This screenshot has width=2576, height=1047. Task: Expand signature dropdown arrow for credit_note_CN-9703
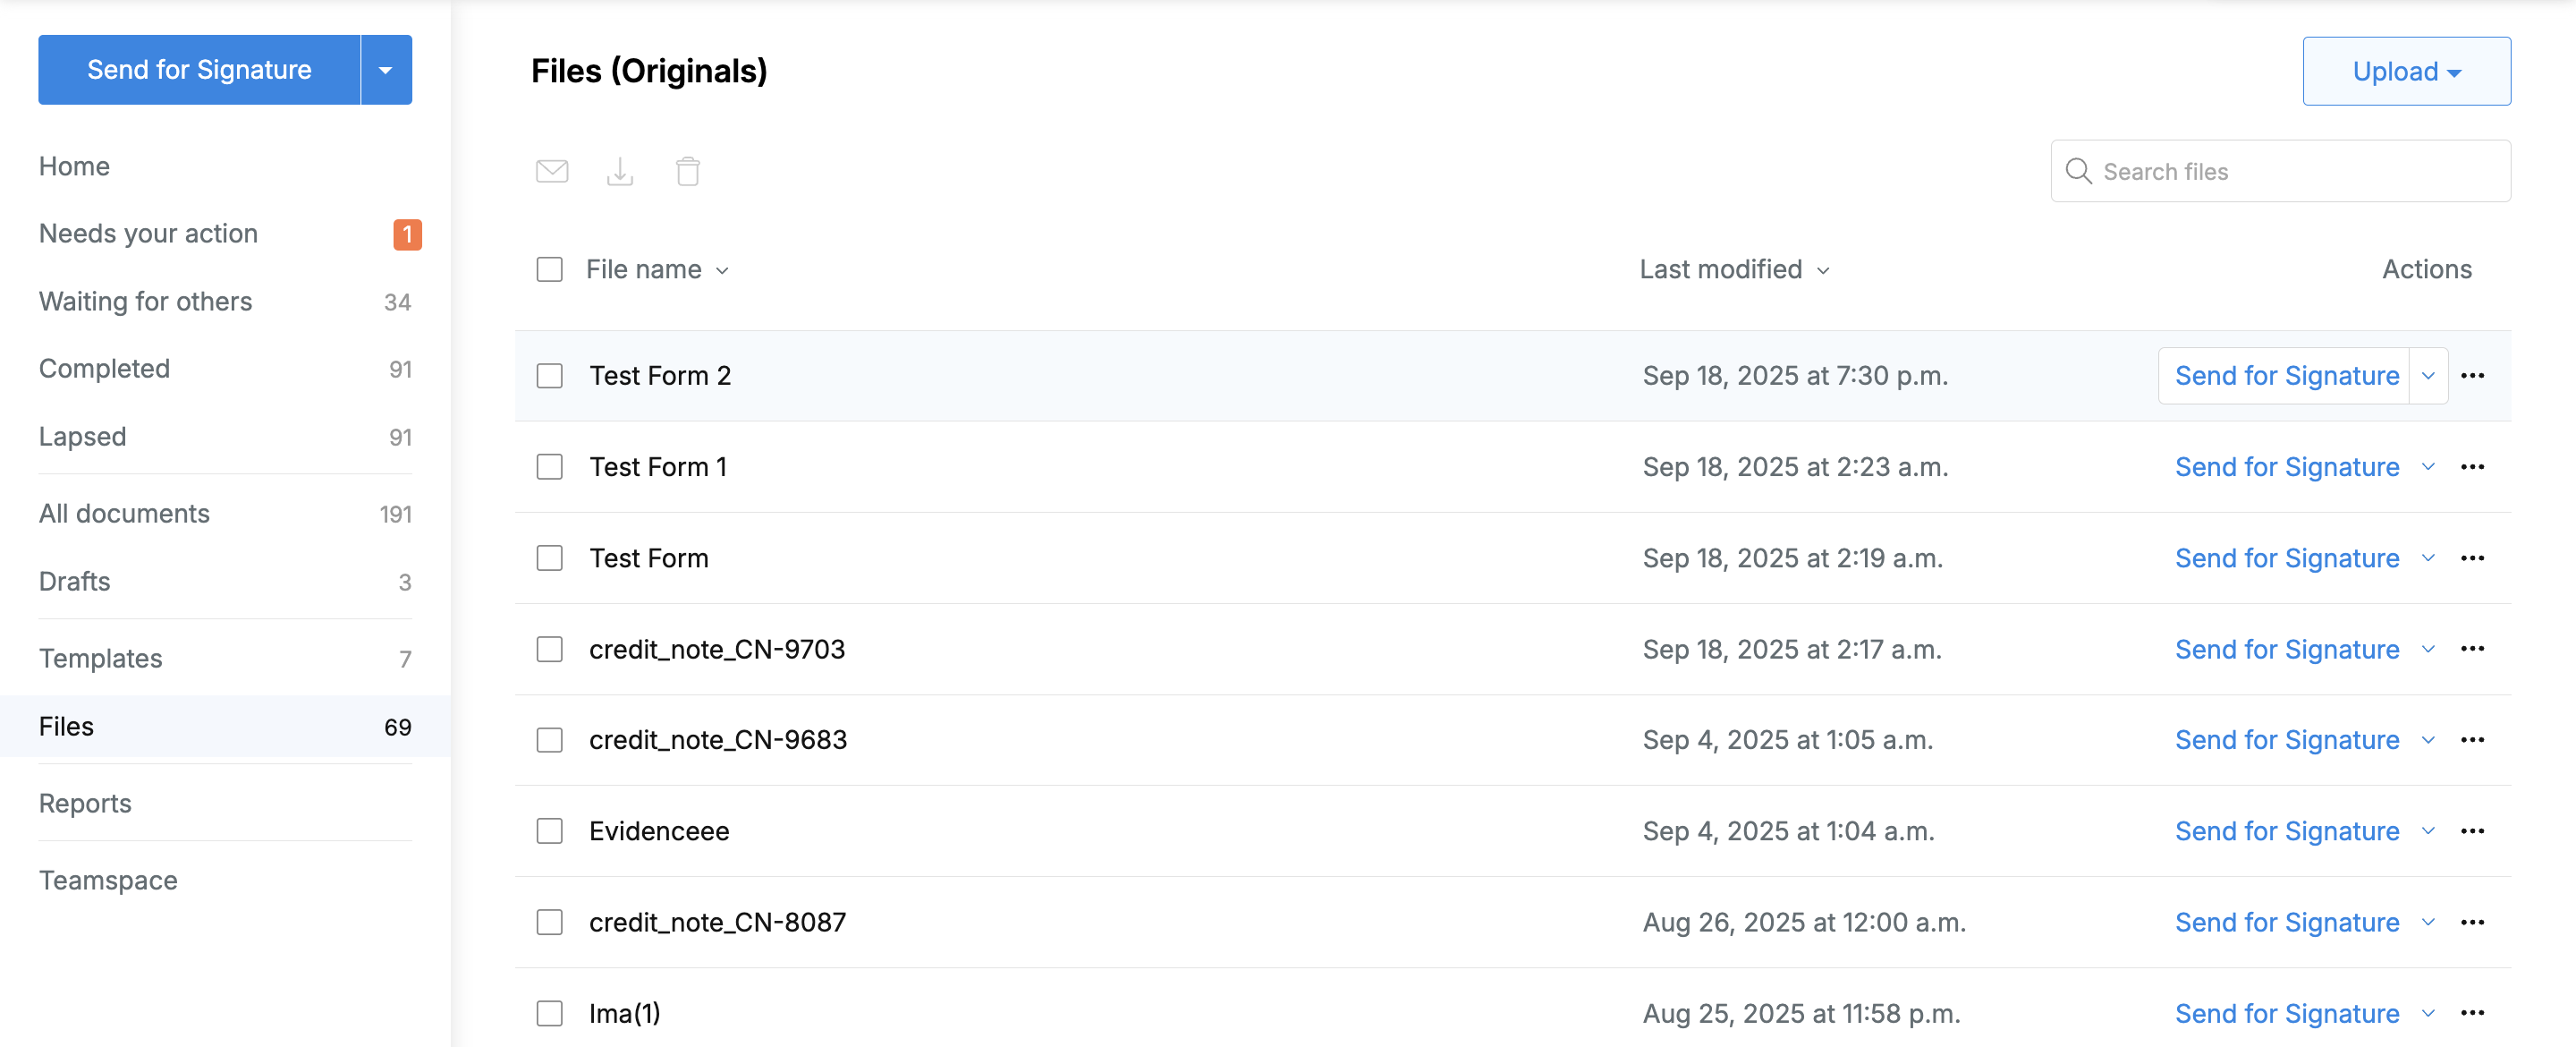(2428, 649)
